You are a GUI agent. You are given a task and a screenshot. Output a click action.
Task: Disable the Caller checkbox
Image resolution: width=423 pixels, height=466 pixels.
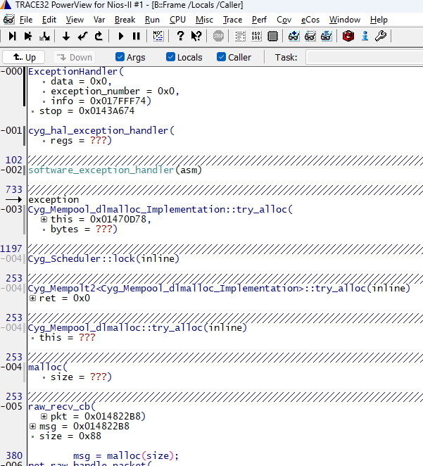(x=221, y=57)
